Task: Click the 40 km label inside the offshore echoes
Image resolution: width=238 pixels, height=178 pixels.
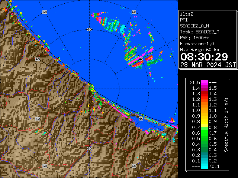Action: tap(141, 59)
